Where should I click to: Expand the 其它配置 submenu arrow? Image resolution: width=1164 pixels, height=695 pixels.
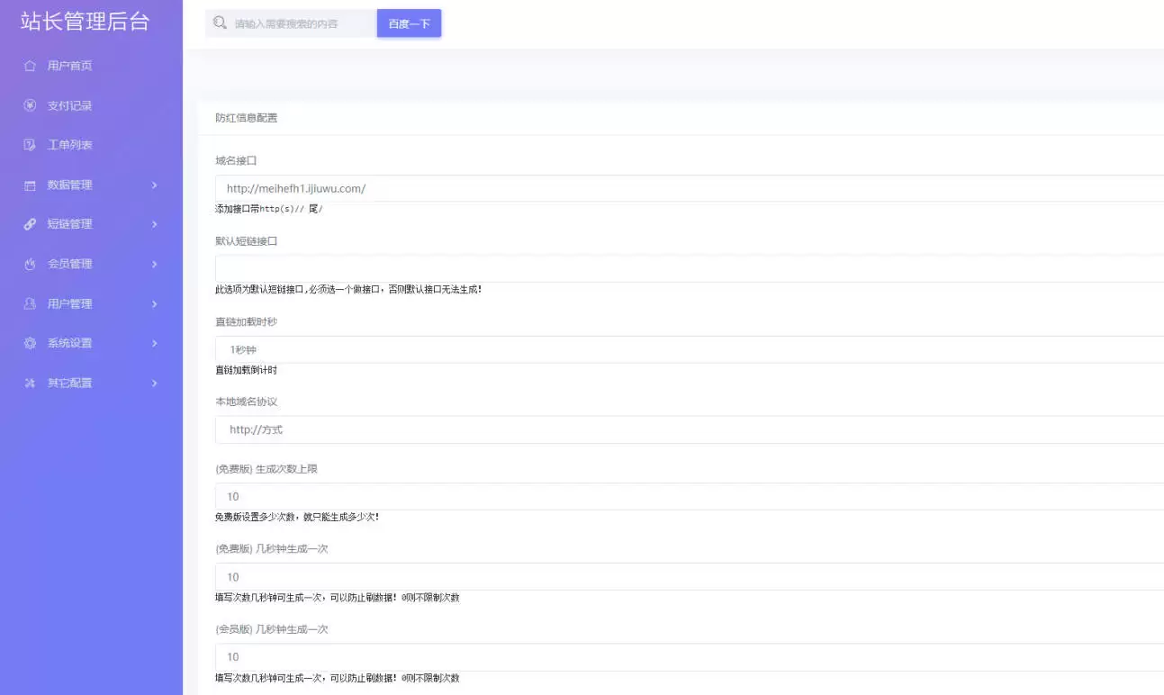tap(154, 384)
